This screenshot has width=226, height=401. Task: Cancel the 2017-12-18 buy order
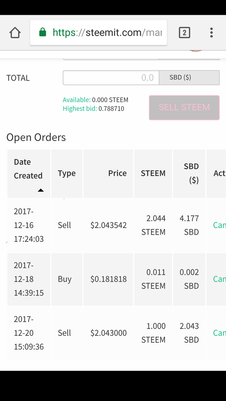click(x=219, y=279)
